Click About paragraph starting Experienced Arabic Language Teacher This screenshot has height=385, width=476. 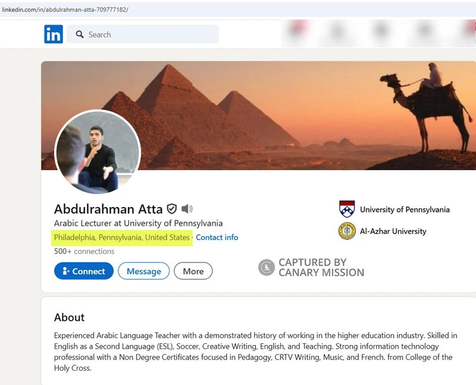pos(256,352)
